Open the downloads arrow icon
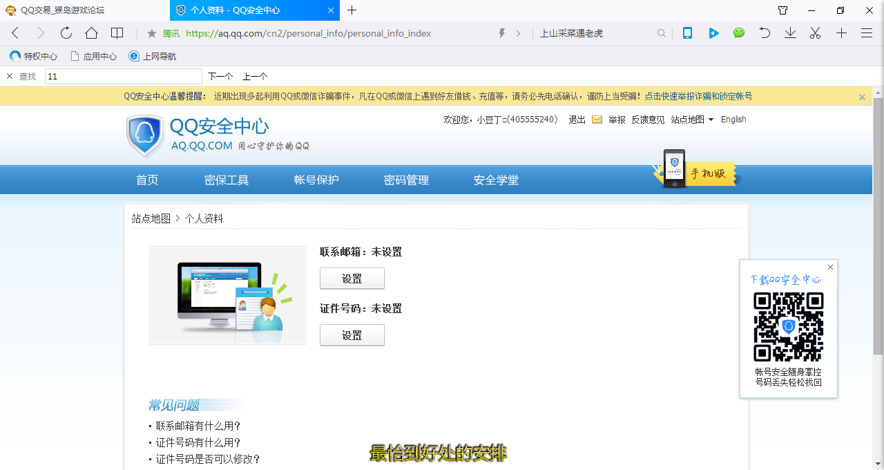Image resolution: width=884 pixels, height=470 pixels. (790, 33)
